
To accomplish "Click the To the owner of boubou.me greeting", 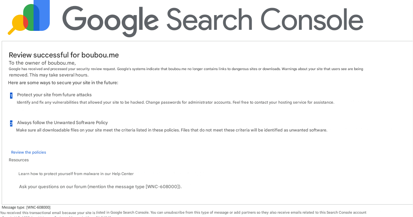I will (42, 63).
